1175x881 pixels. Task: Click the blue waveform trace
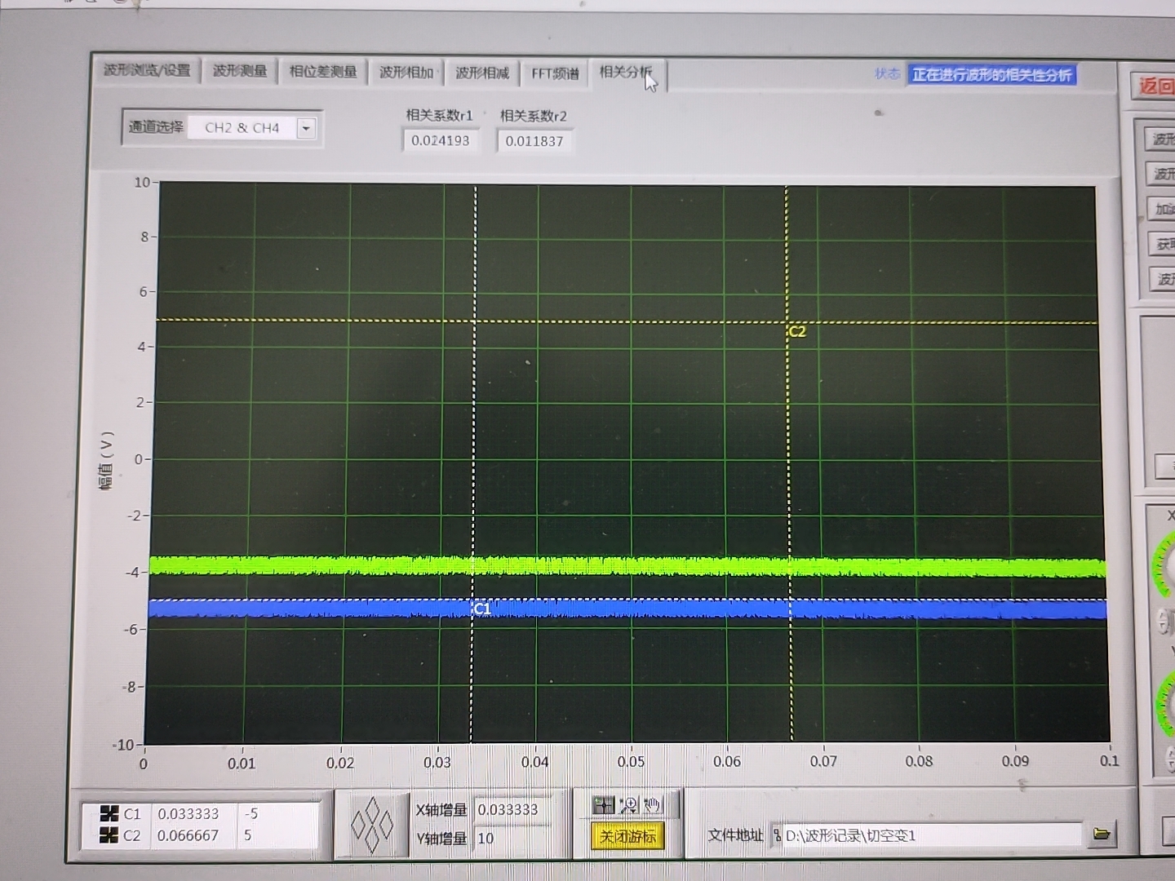627,609
